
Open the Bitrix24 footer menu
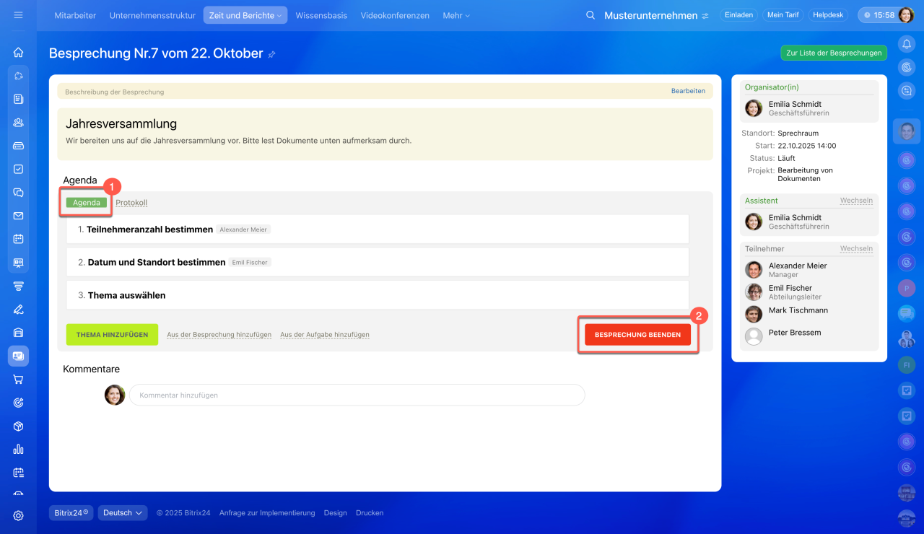tap(71, 513)
